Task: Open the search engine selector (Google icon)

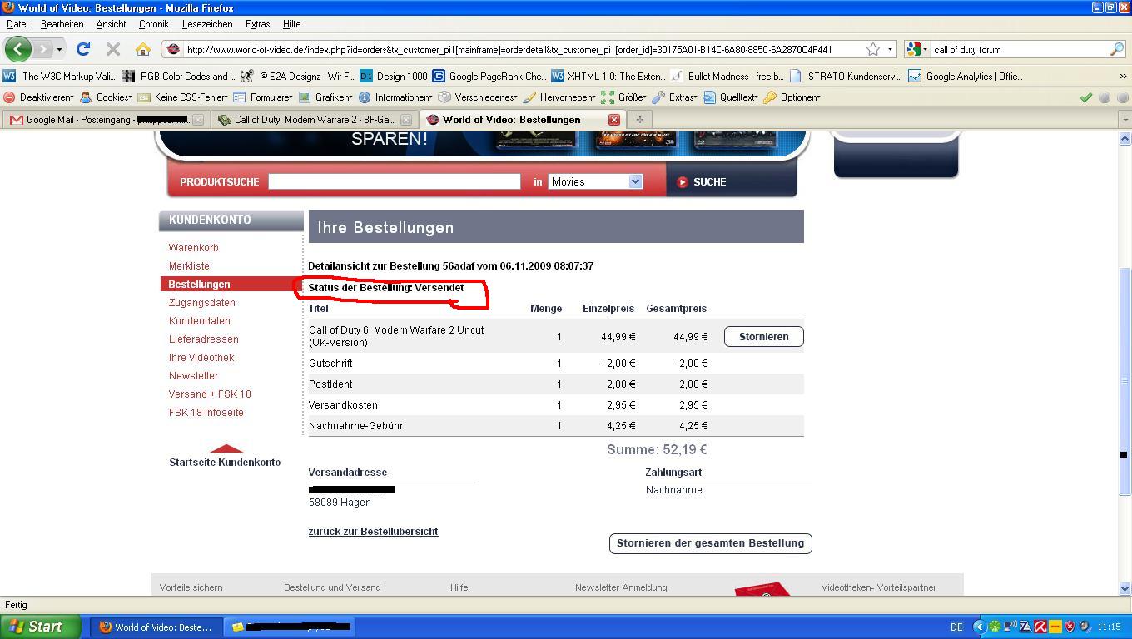Action: [x=916, y=49]
